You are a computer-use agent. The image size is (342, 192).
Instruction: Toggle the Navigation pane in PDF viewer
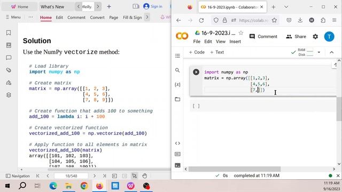click(x=18, y=176)
